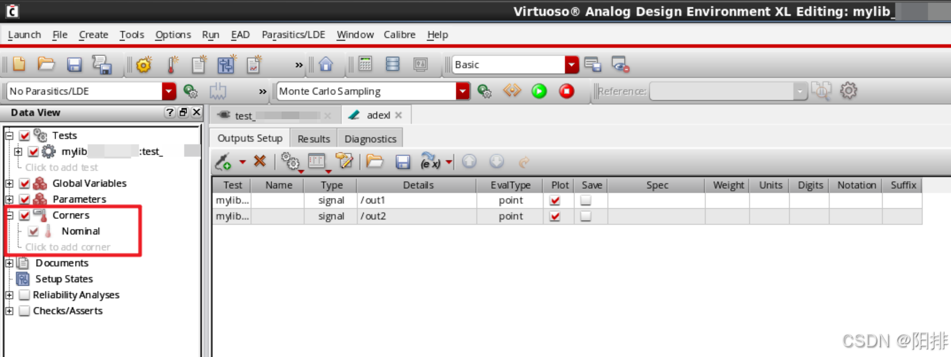Click the open folder icon in top toolbar

click(46, 64)
